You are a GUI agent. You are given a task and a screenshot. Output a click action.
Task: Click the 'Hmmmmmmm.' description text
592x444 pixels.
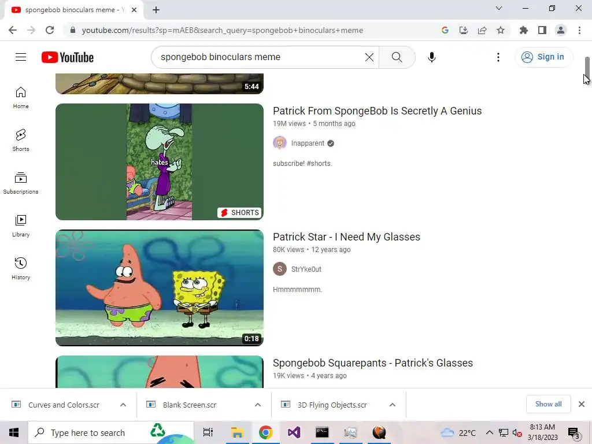tap(297, 290)
